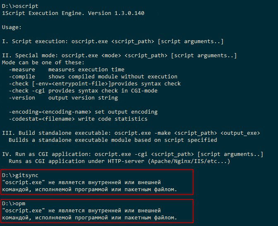Viewport: 278px width, 226px height.
Task: Click 'Builds a standalone executable module' description
Action: (113, 140)
